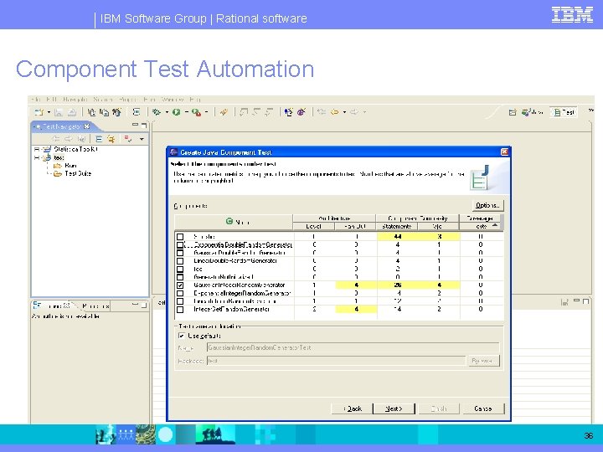Click the Test Suite folder icon
The image size is (603, 452).
[x=58, y=174]
